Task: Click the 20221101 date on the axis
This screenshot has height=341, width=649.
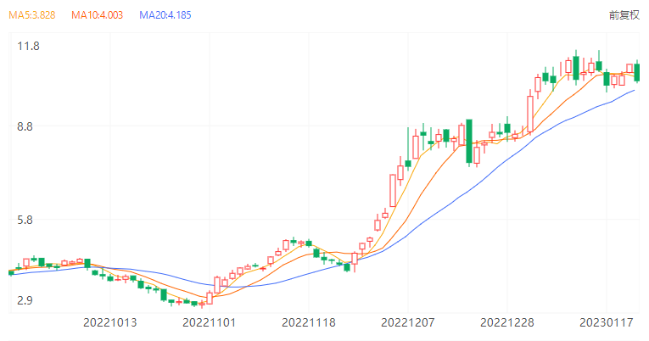Action: pos(209,322)
